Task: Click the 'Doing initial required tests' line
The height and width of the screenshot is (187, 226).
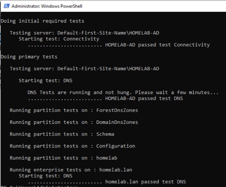Action: click(x=43, y=21)
